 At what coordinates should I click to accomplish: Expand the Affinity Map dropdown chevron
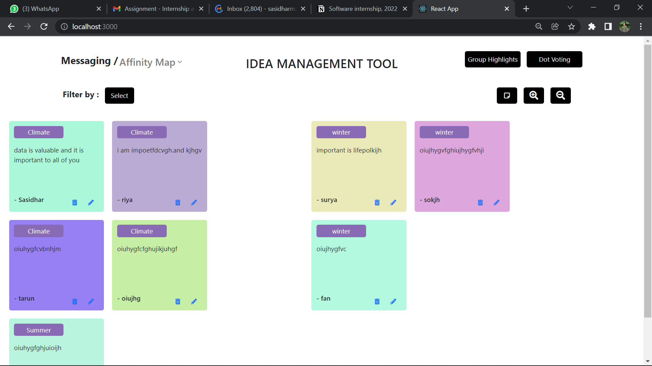(180, 62)
